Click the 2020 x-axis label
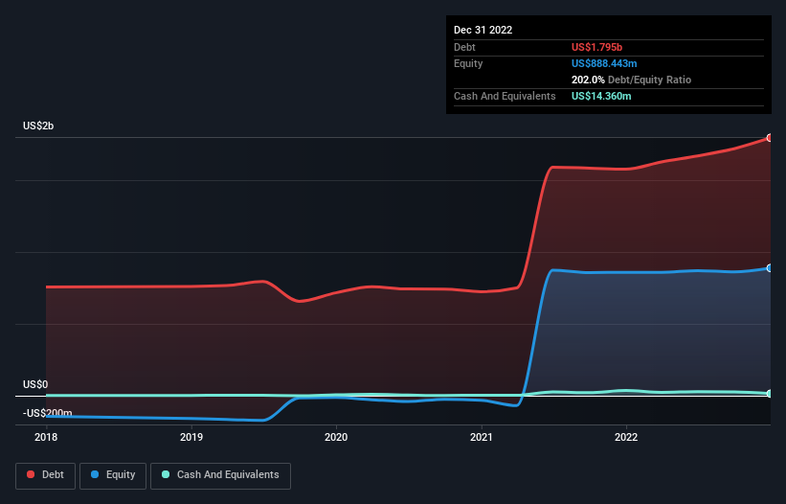Image resolution: width=786 pixels, height=504 pixels. coord(336,437)
